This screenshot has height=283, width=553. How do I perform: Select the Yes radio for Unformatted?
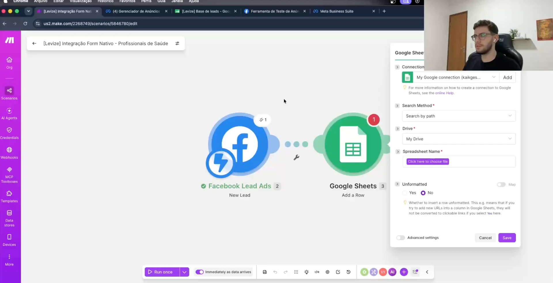tap(405, 193)
